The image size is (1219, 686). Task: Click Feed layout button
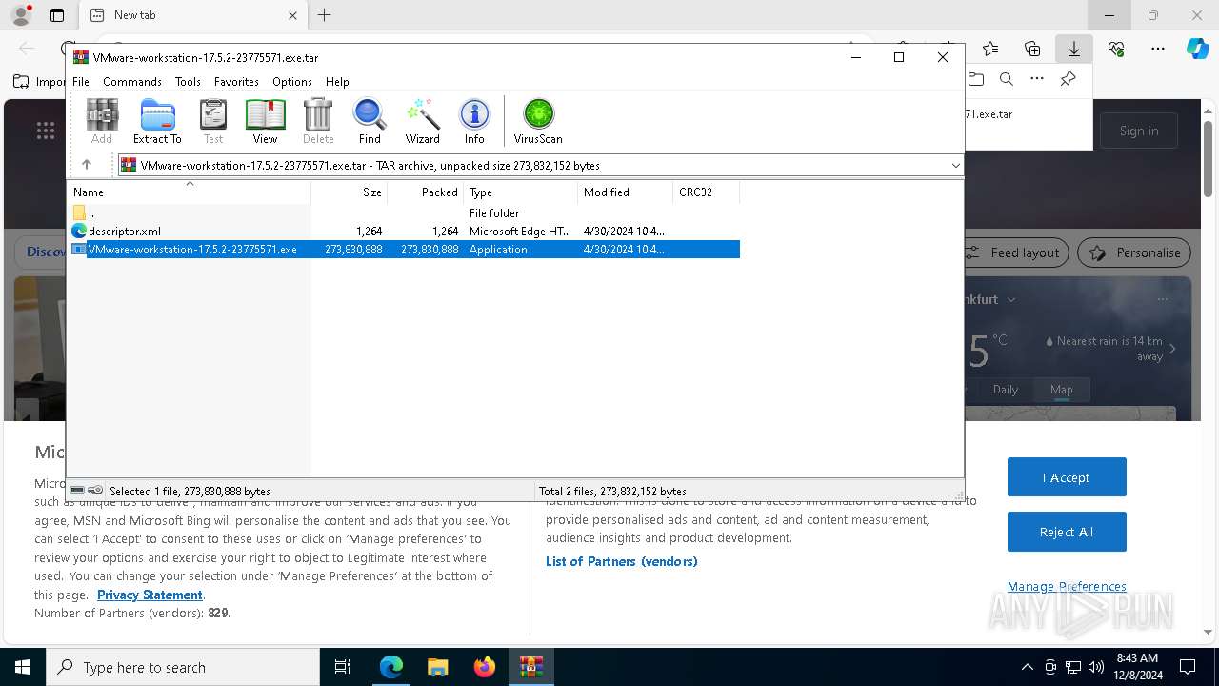coord(1015,252)
